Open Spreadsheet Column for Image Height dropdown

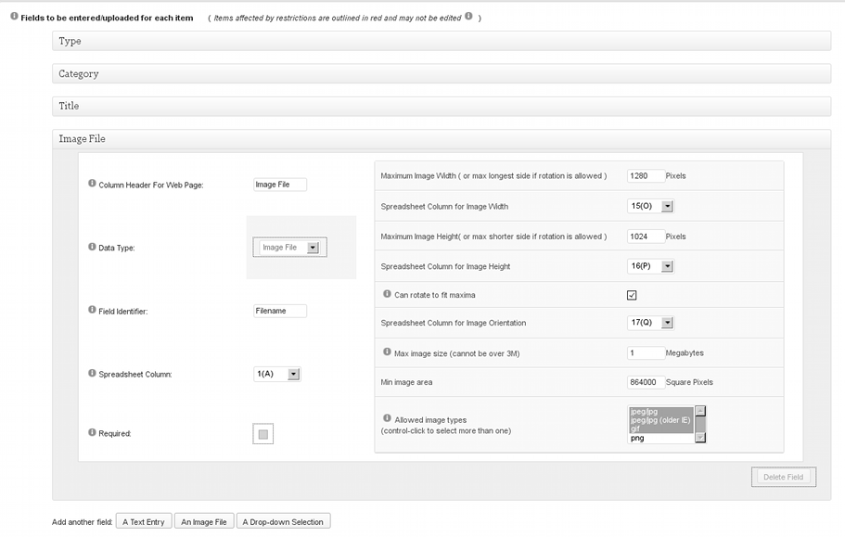click(x=650, y=266)
